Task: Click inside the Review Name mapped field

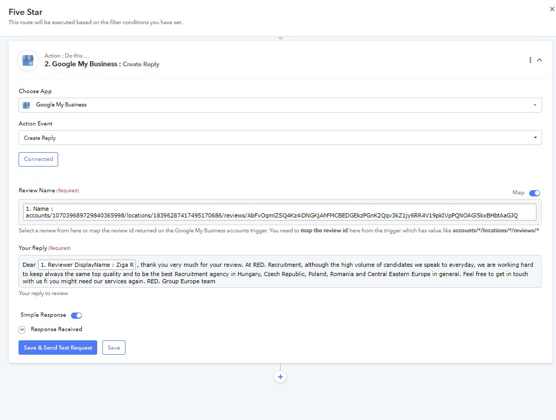Action: (280, 212)
